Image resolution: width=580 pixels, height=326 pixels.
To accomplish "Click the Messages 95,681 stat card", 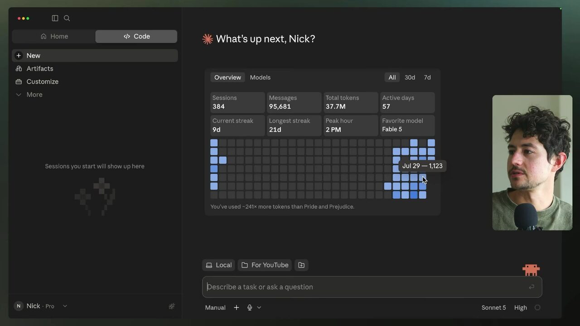I will [294, 102].
